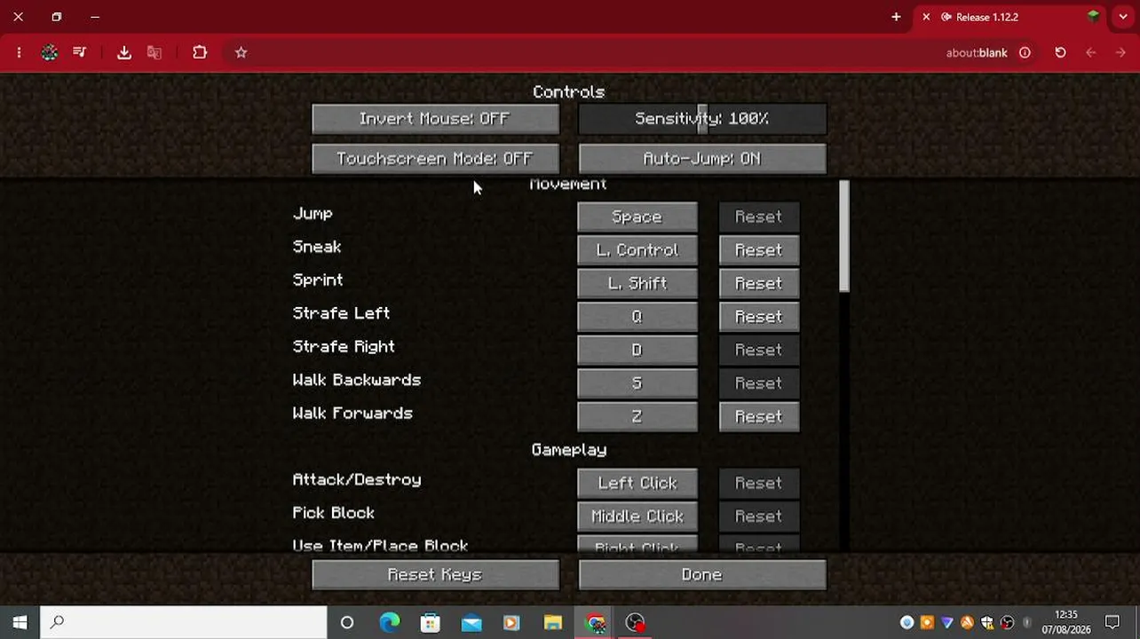Bookmark this page with the star
Viewport: 1140px width, 639px height.
click(241, 53)
